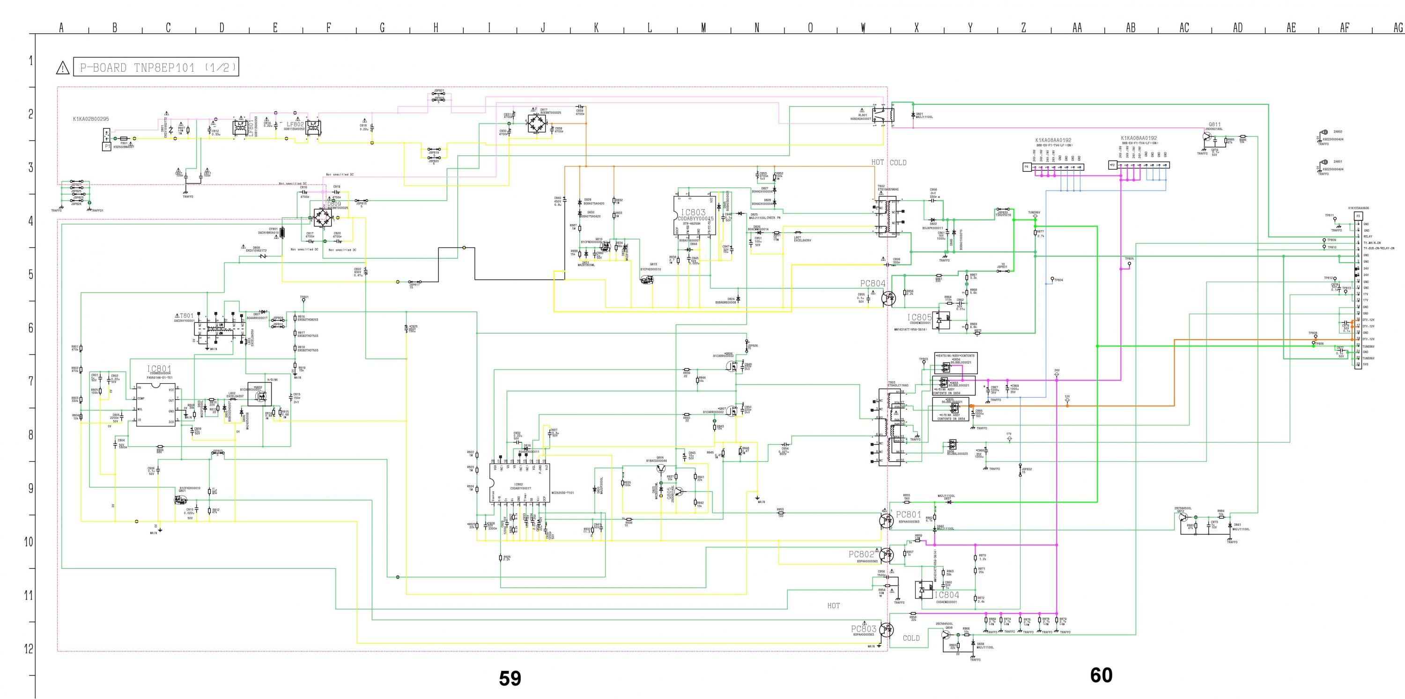Click the P4 connector label box
This screenshot has width=1405, height=699.
1026,167
